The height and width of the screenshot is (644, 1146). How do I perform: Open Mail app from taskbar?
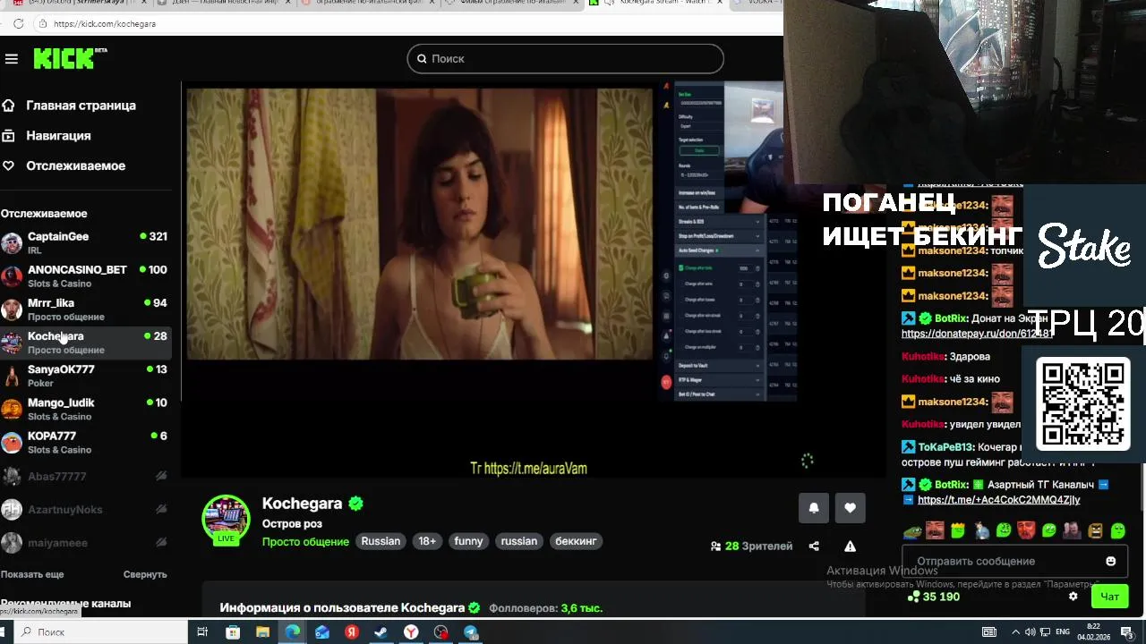[322, 632]
